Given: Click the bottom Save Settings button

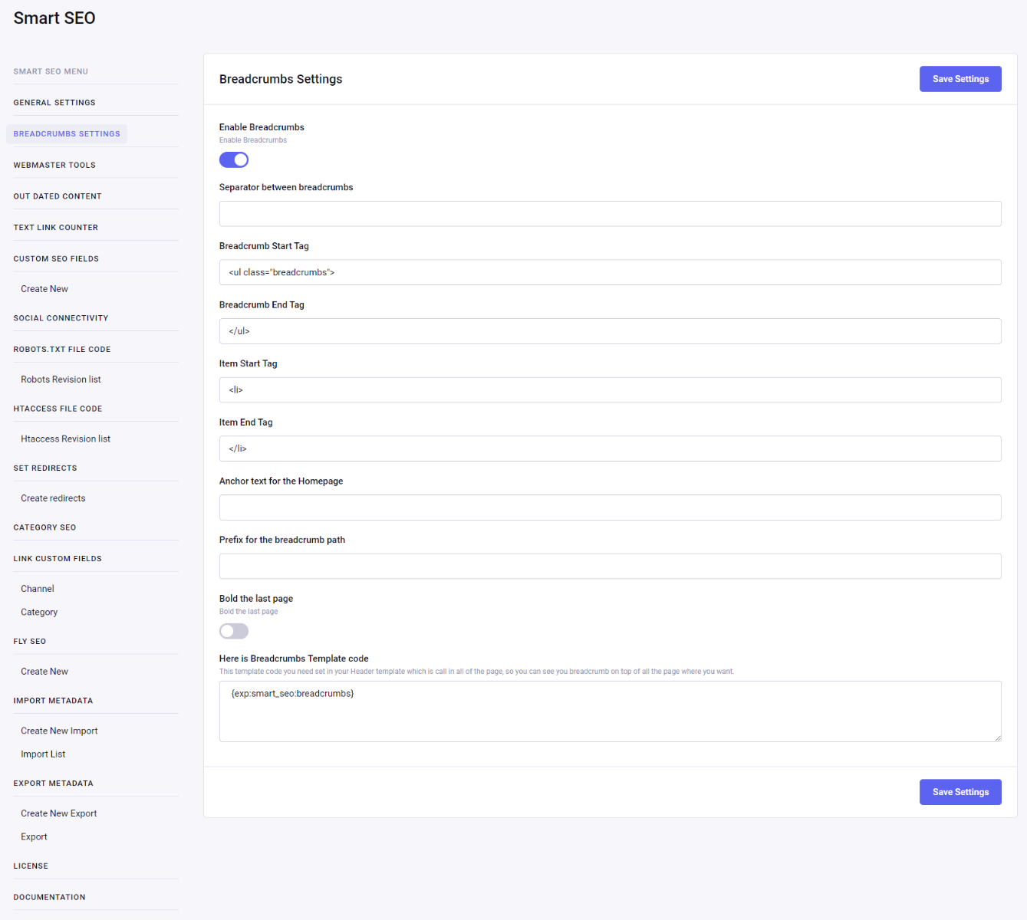Looking at the screenshot, I should click(960, 792).
